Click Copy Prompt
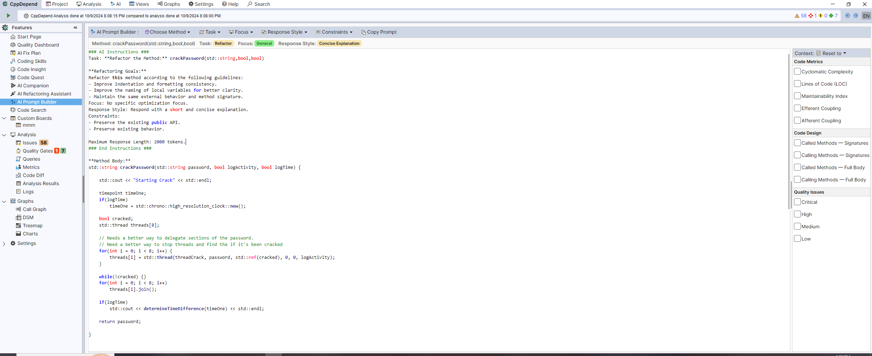The image size is (872, 356). [x=379, y=32]
